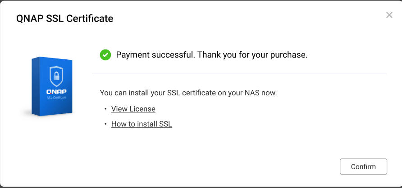
Task: Close the QNAP SSL Certificate dialog
Action: [x=389, y=15]
